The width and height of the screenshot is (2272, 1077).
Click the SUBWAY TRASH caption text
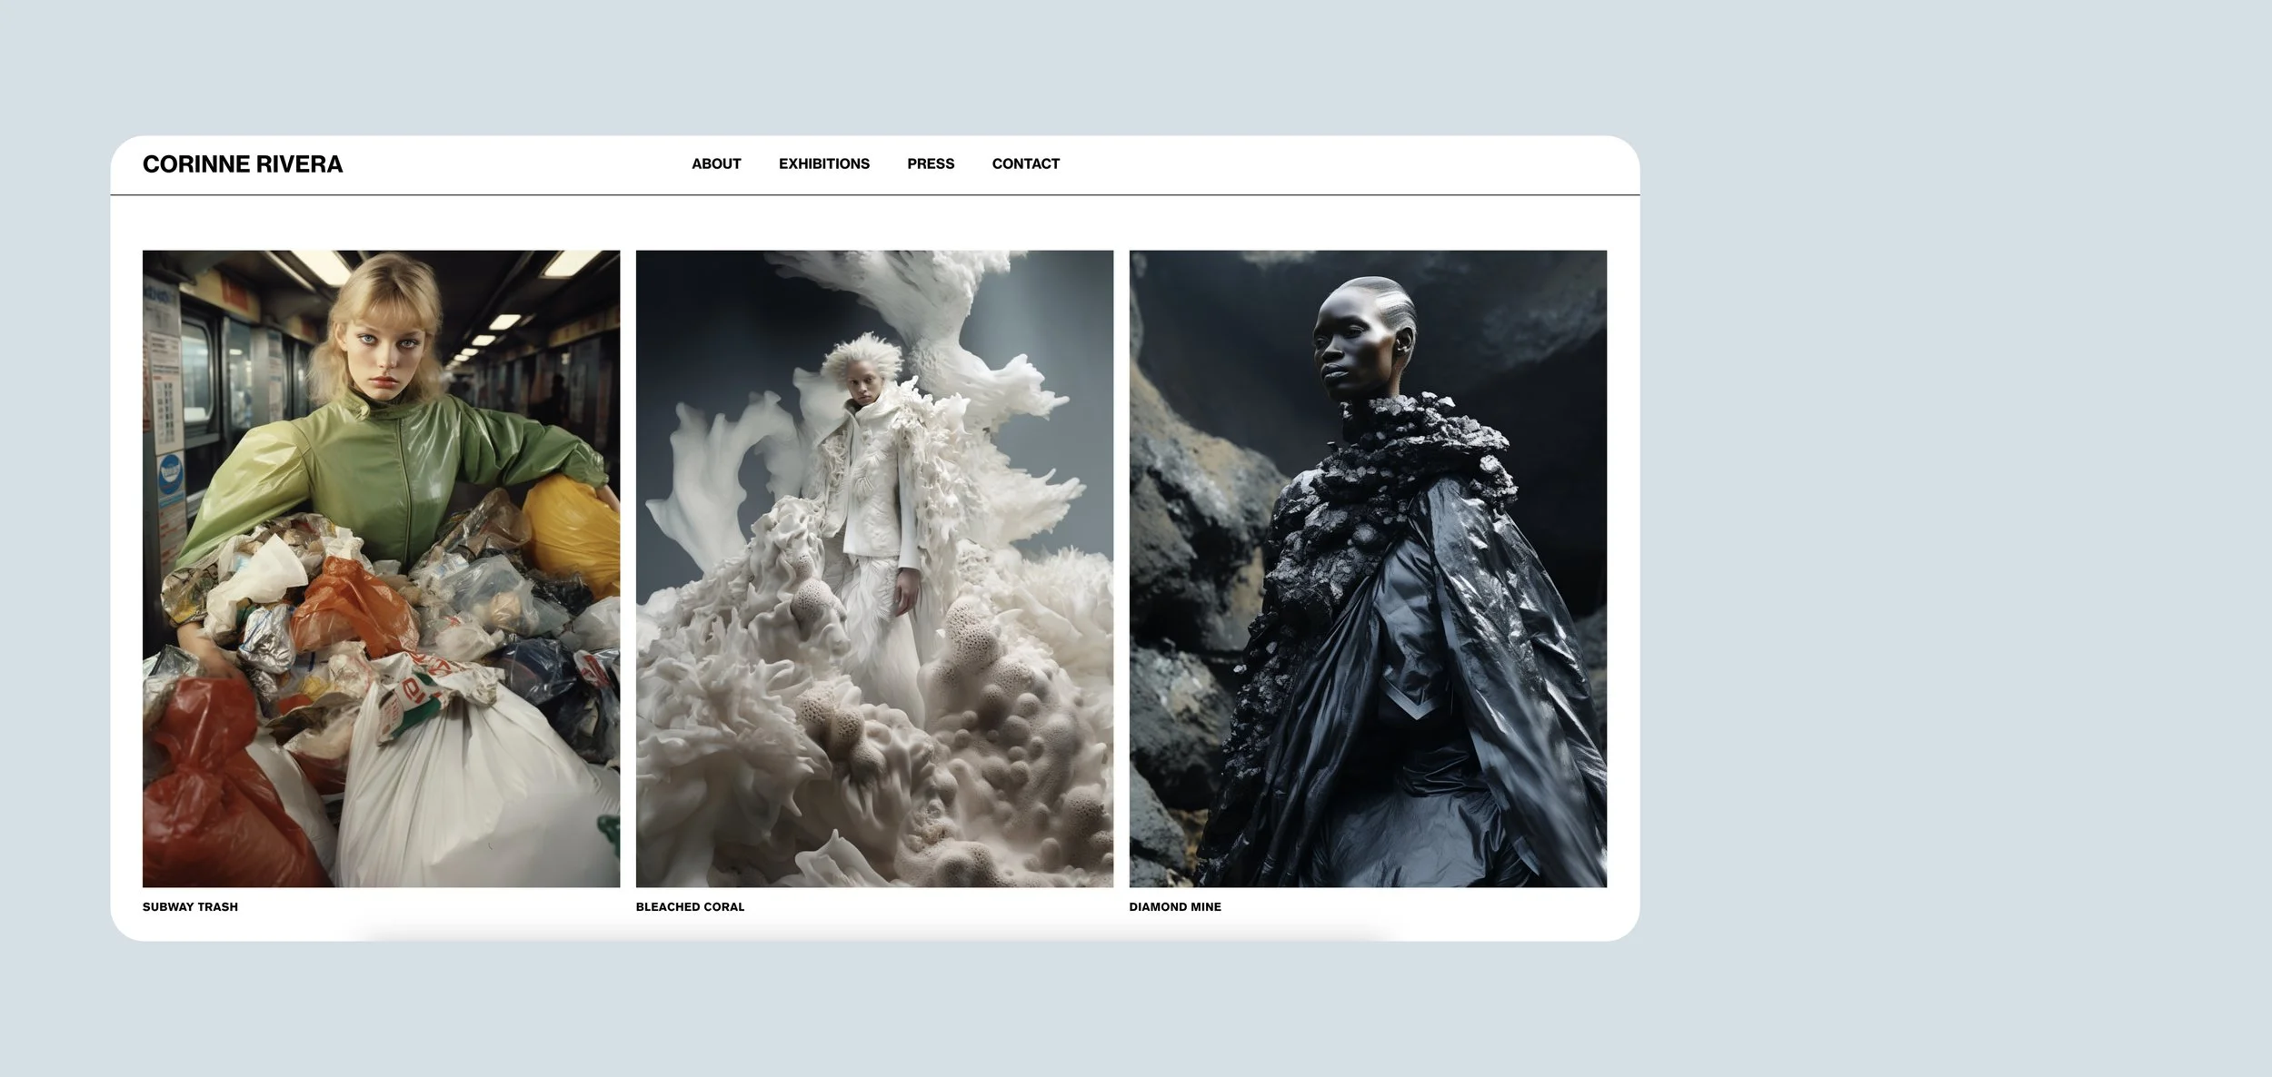[x=190, y=906]
